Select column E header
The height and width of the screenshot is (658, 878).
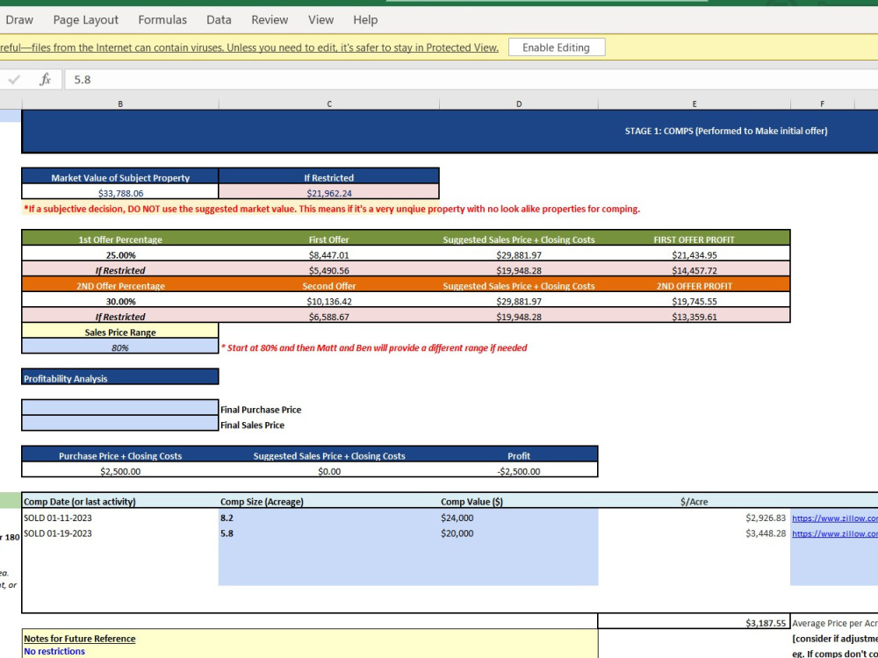(x=694, y=104)
